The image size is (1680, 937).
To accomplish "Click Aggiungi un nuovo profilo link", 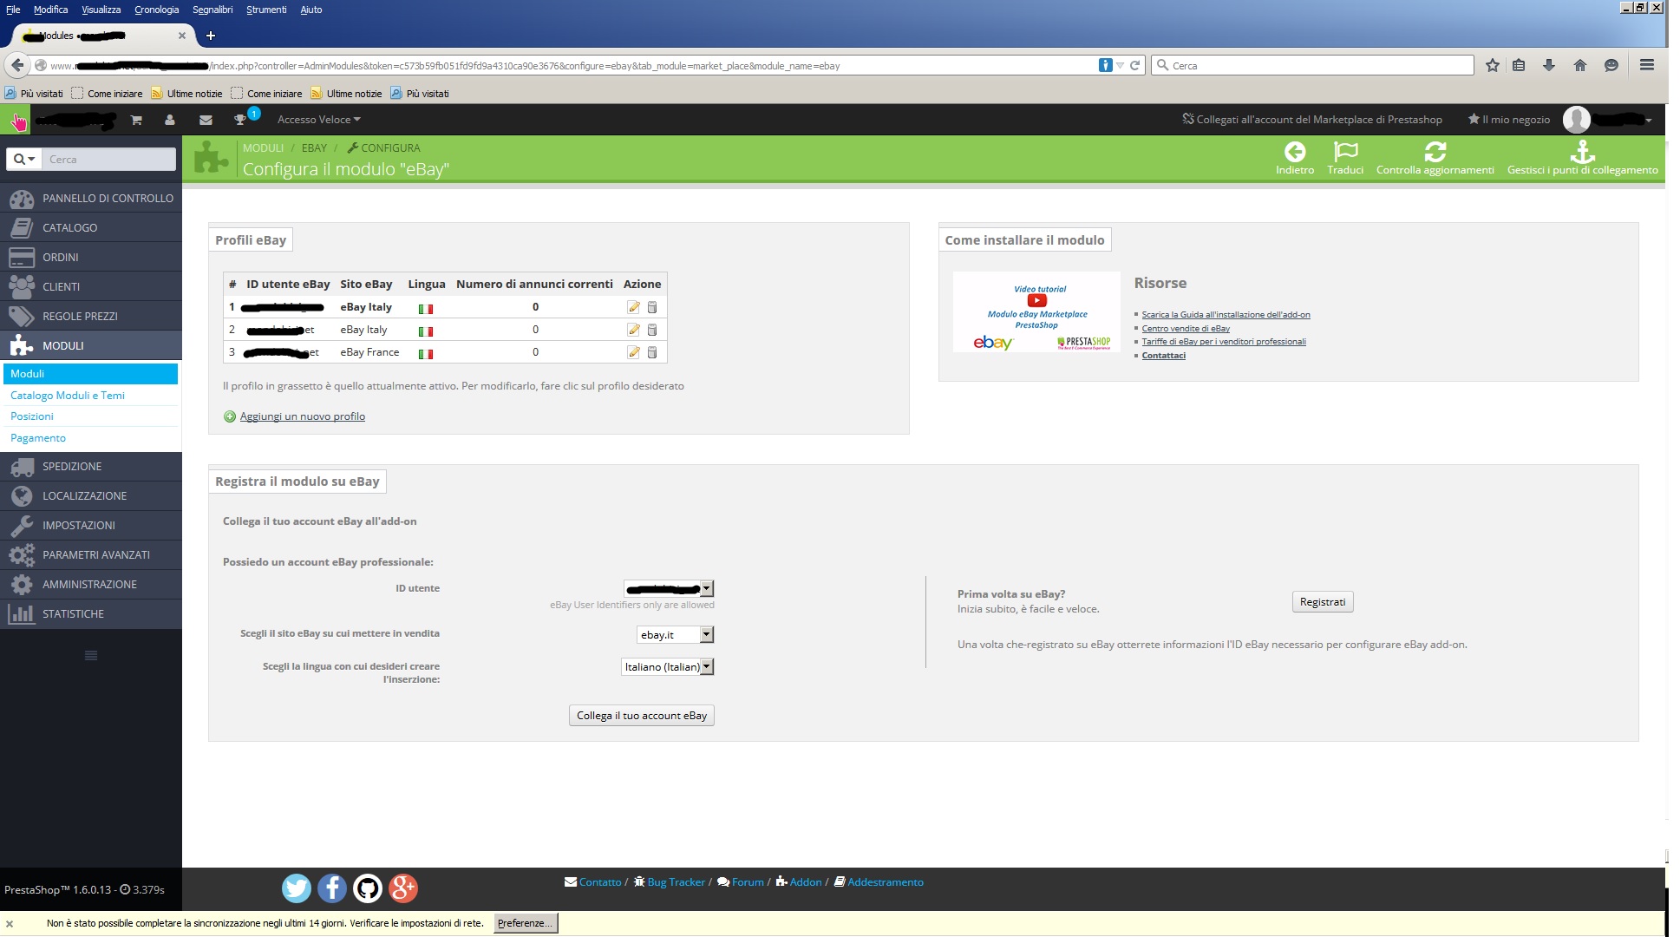I will (x=302, y=416).
